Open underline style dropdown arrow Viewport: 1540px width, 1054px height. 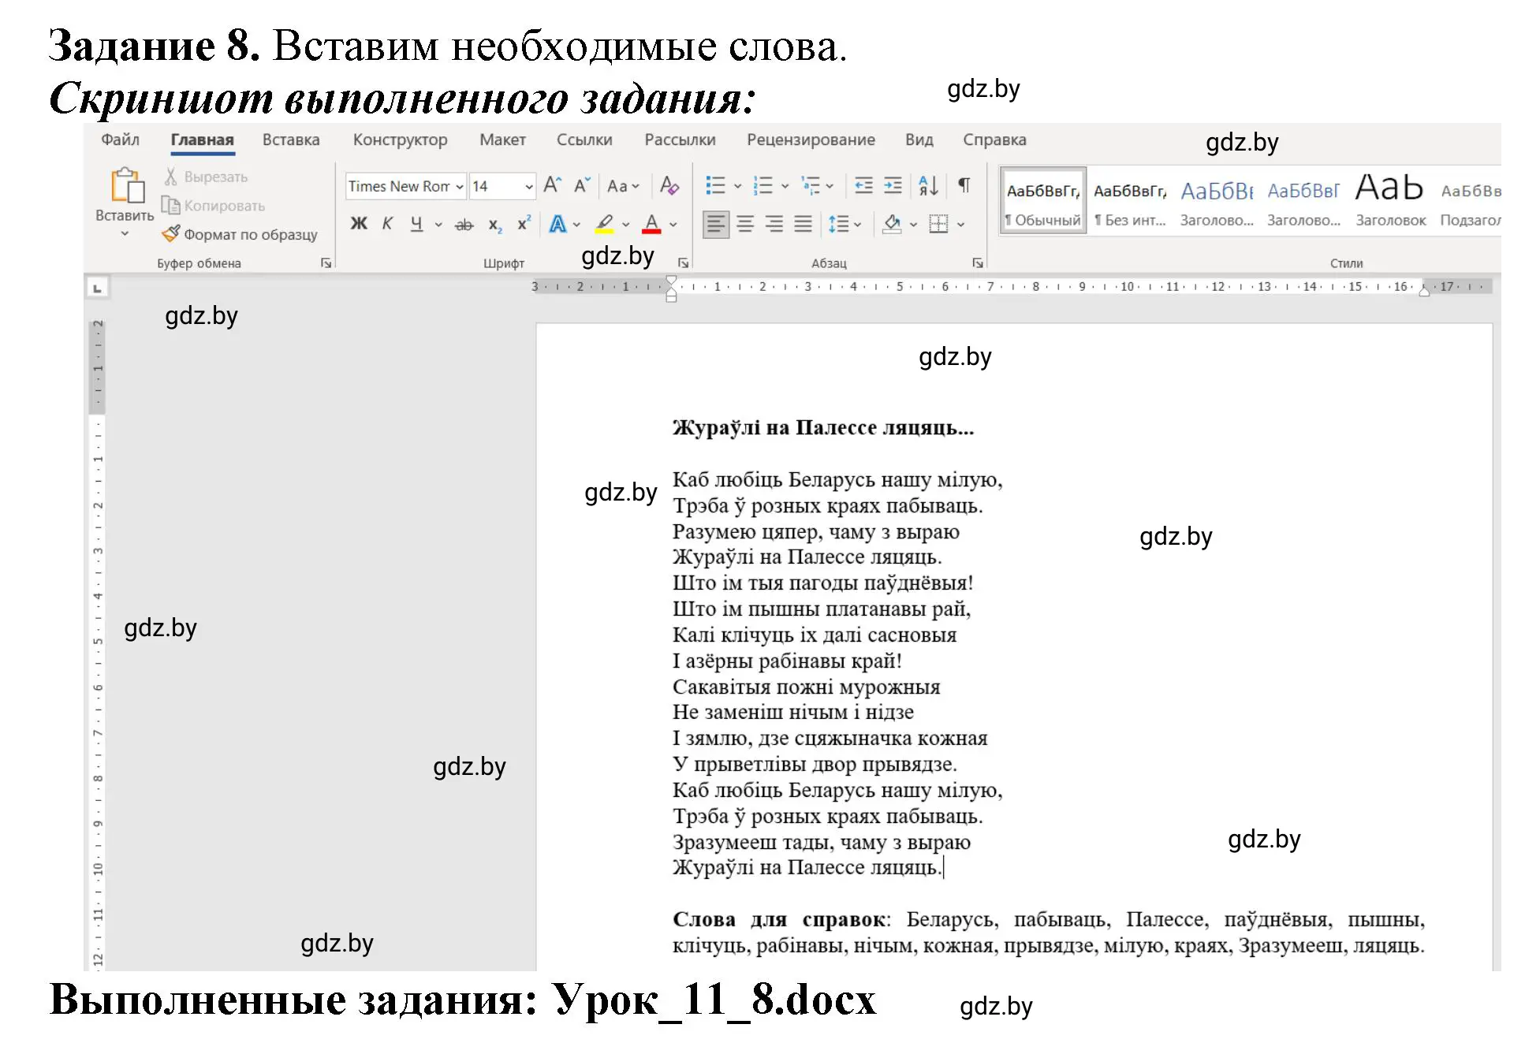tap(438, 225)
